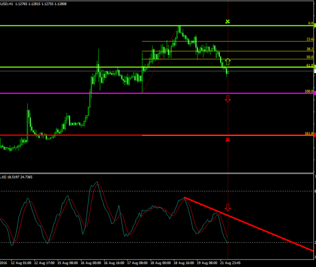Screen dimensions: 316x267
Task: Click the 50.0 Fibonacci retracement label
Action: click(310, 57)
